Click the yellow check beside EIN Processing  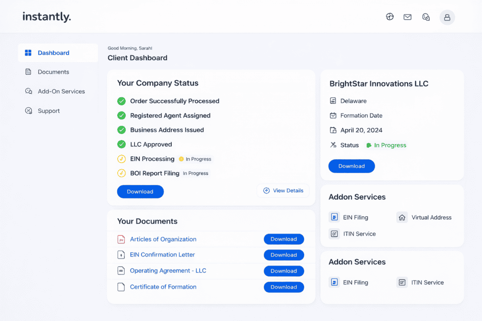pyautogui.click(x=121, y=159)
